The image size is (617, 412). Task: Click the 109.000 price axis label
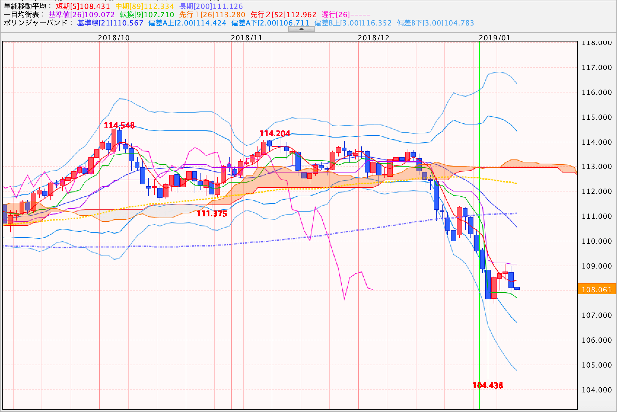click(x=597, y=266)
